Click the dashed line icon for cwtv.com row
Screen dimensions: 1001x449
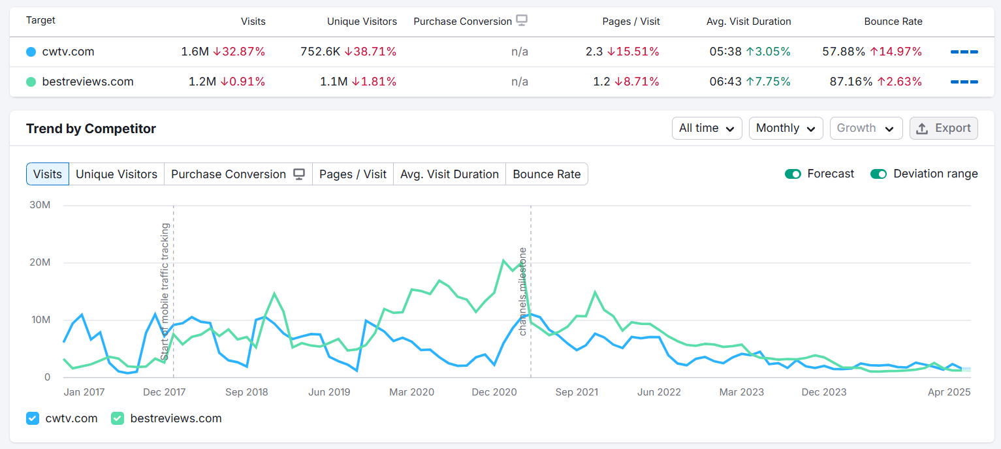[964, 52]
